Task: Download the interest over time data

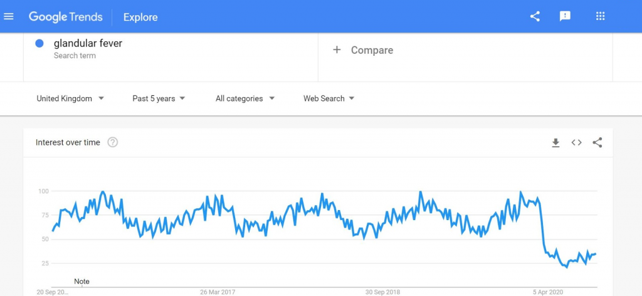Action: pyautogui.click(x=555, y=143)
